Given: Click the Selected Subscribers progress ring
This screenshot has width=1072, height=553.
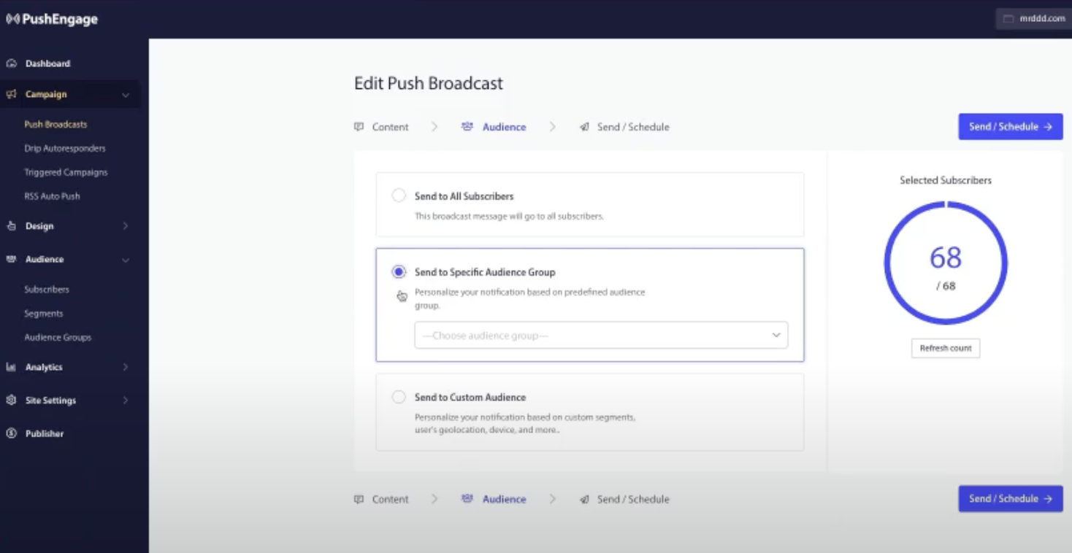Looking at the screenshot, I should click(x=946, y=263).
